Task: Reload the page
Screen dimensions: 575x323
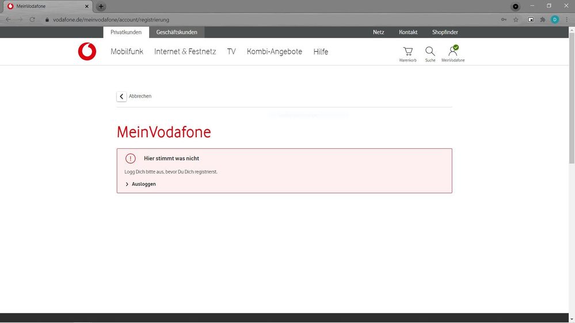Action: click(32, 20)
